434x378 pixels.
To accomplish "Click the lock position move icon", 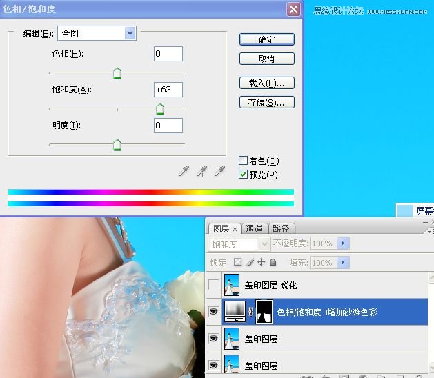I will 261,262.
